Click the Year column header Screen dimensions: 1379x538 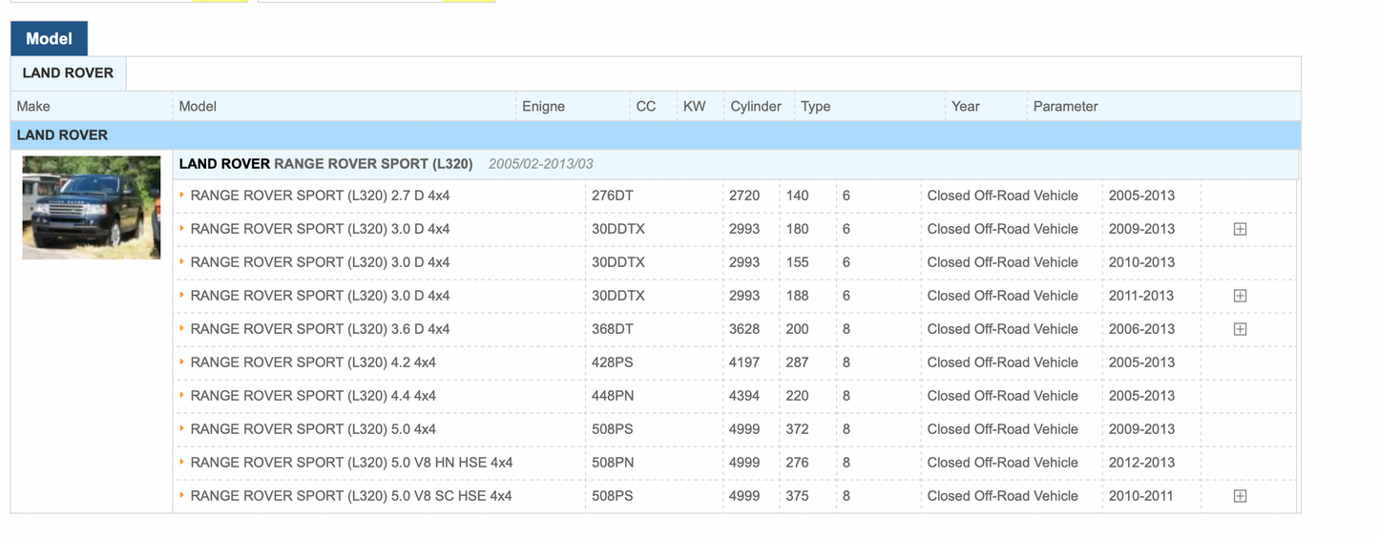click(965, 107)
